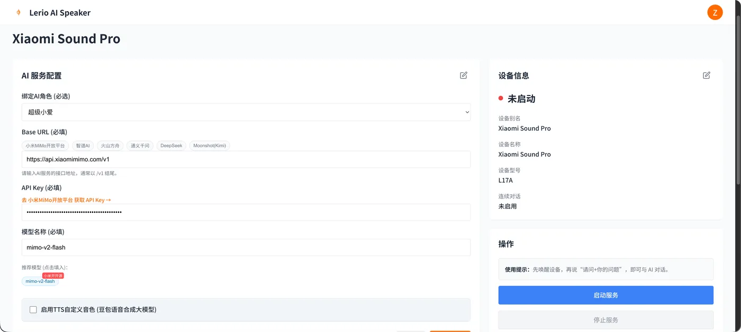Image resolution: width=741 pixels, height=332 pixels.
Task: Focus the API Key password field
Action: 246,212
